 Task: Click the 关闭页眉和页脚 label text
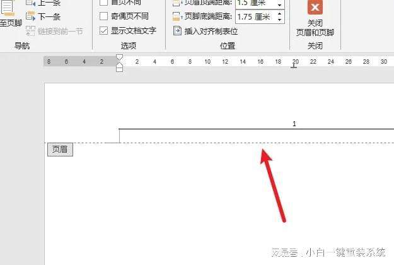coord(315,28)
